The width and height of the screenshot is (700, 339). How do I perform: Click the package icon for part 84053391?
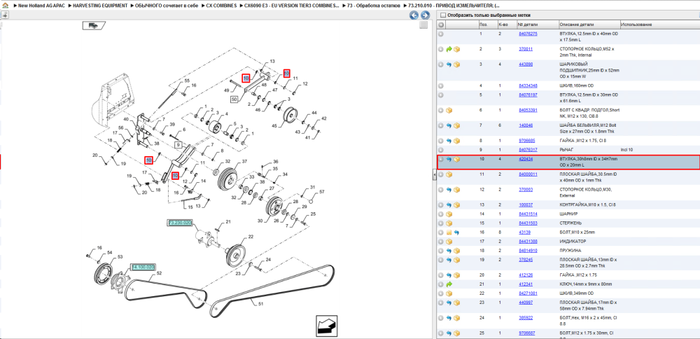449,110
